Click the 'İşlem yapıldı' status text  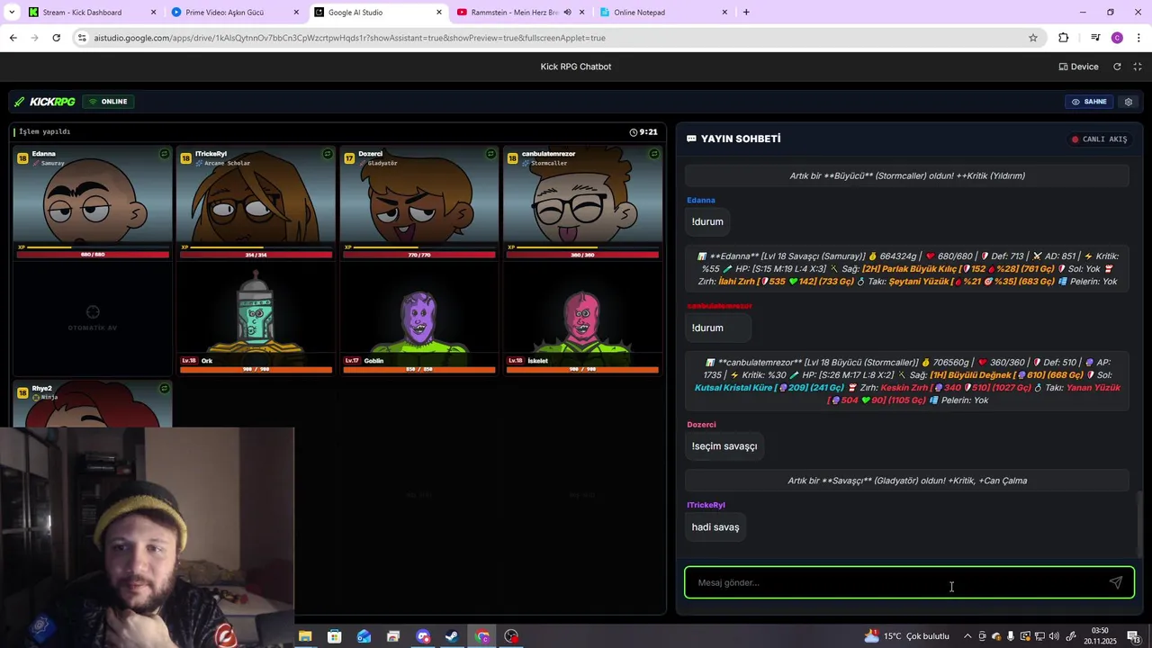[44, 132]
